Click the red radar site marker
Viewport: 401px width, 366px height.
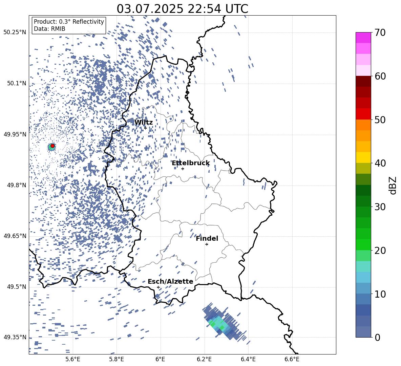point(52,146)
